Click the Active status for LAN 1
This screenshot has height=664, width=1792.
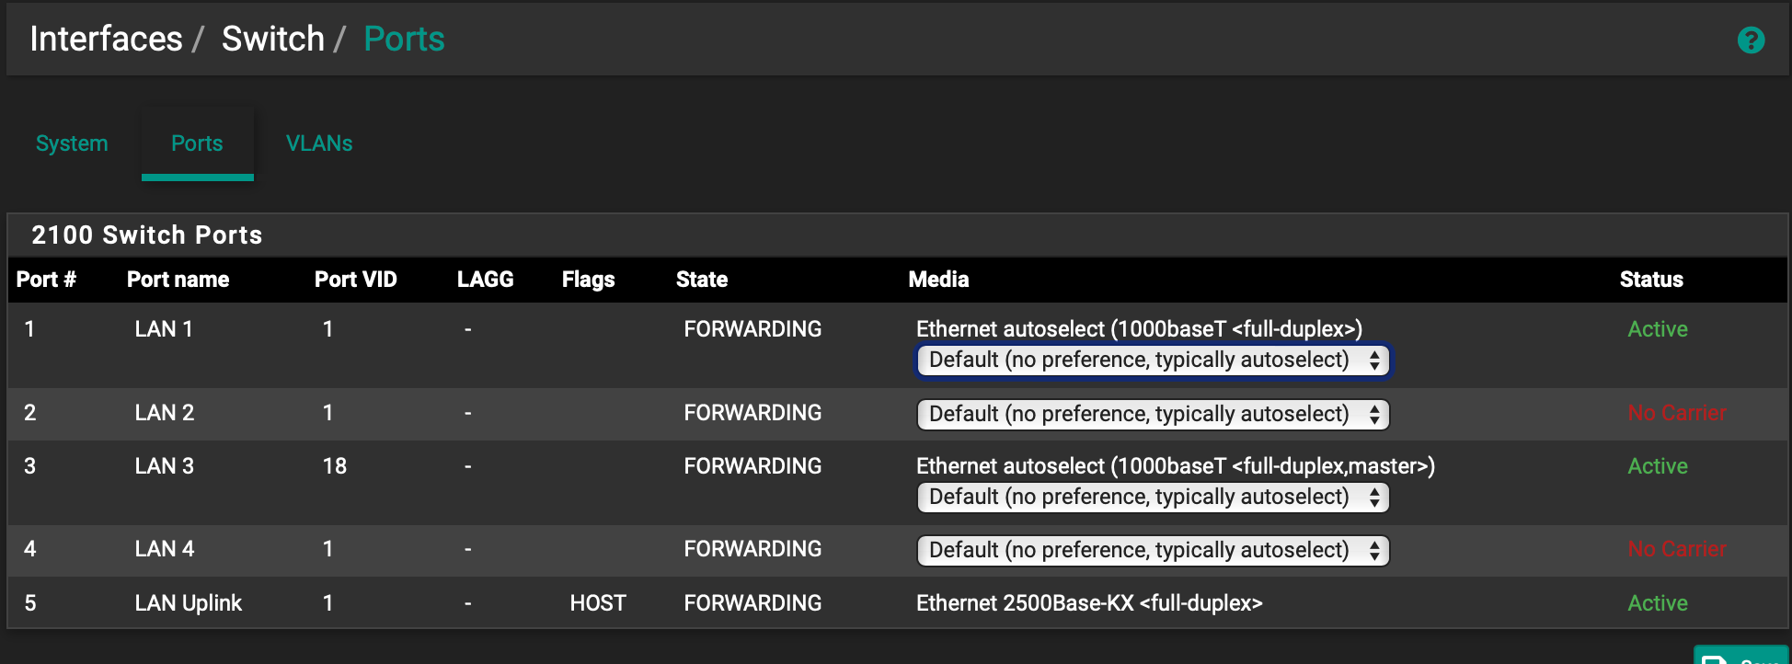1658,329
